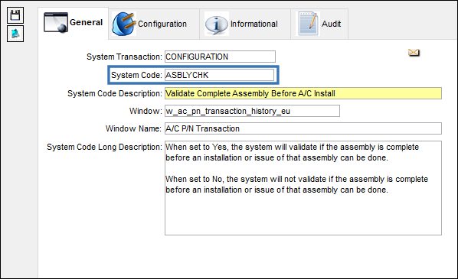Open the General tab
458x279 pixels.
[x=74, y=23]
